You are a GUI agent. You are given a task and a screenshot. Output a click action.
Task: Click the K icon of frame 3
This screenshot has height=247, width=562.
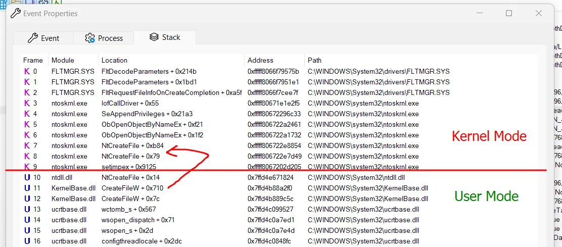[27, 103]
